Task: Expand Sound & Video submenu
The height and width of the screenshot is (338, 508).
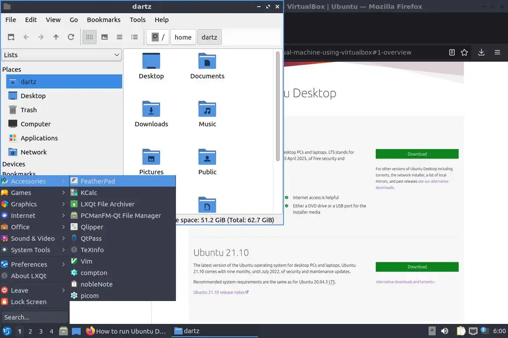Action: (x=35, y=239)
